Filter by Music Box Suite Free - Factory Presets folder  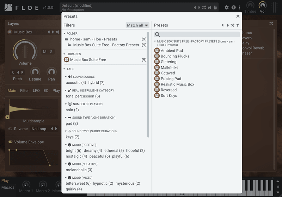point(107,45)
